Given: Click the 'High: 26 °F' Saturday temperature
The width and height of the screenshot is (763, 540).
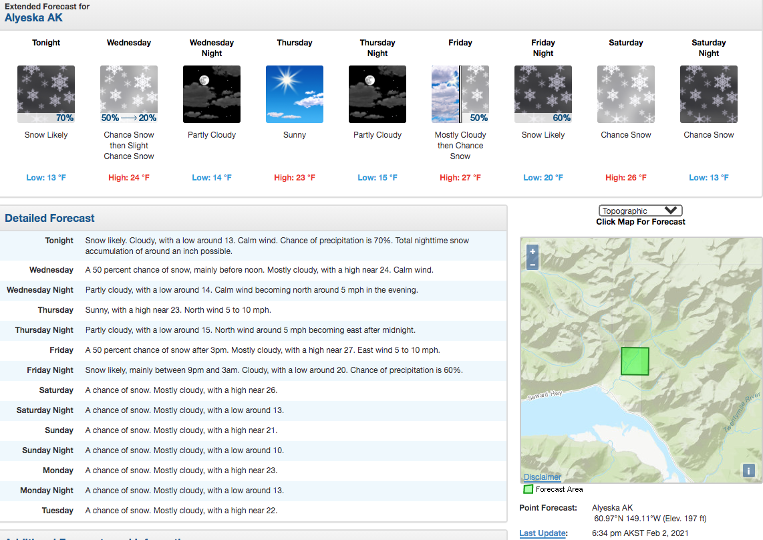Looking at the screenshot, I should point(626,178).
